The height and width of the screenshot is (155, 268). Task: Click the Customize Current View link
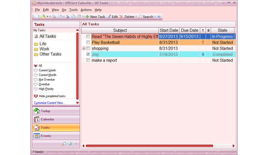tap(49, 103)
